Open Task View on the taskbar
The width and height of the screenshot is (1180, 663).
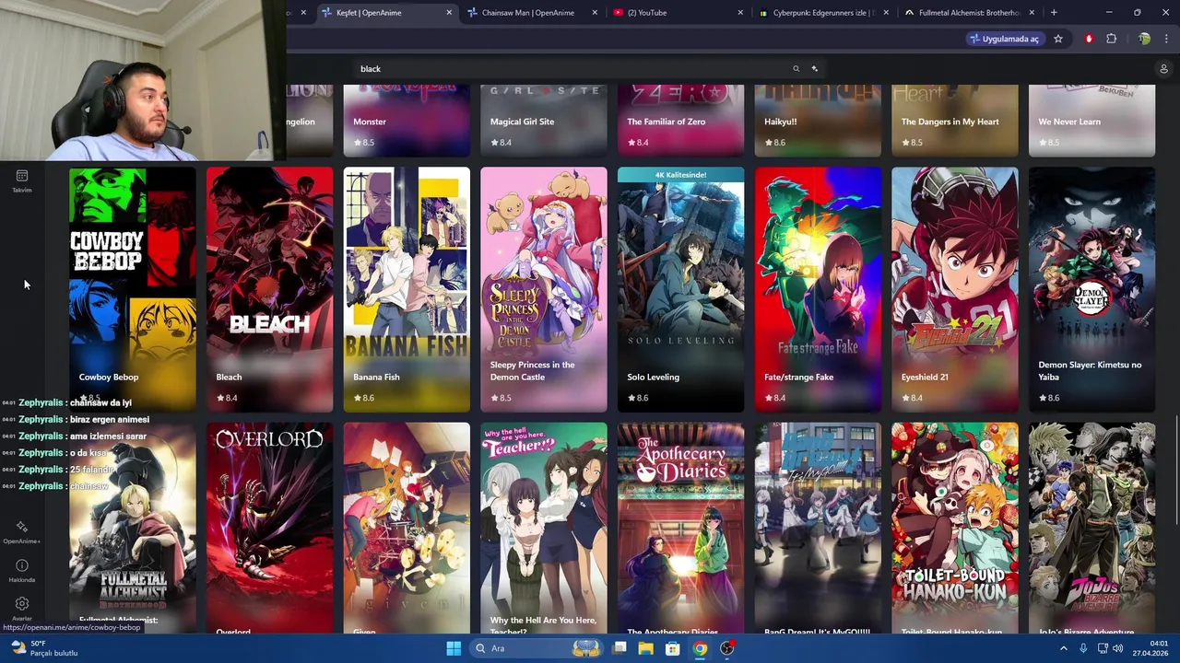(x=619, y=648)
